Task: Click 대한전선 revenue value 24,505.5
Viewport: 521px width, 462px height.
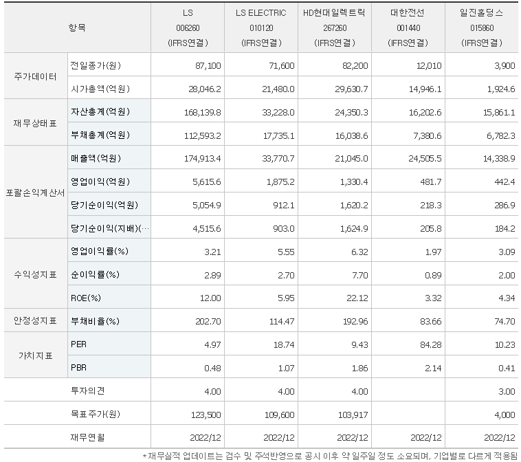Action: coord(425,159)
